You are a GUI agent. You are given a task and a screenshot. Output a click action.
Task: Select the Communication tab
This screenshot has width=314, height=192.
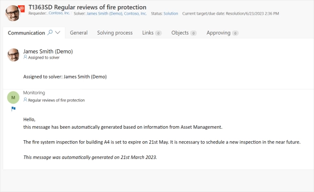pos(26,33)
